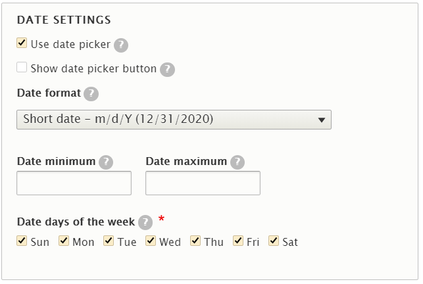Uncheck the Fri day checkbox
423x284 pixels.
238,241
